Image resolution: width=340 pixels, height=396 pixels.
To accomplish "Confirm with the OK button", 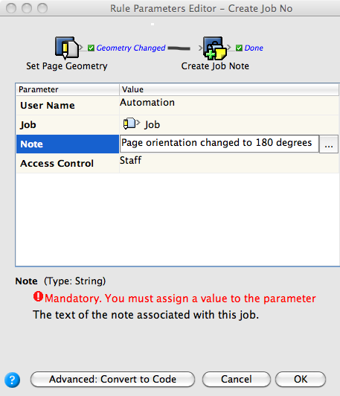I will 301,379.
